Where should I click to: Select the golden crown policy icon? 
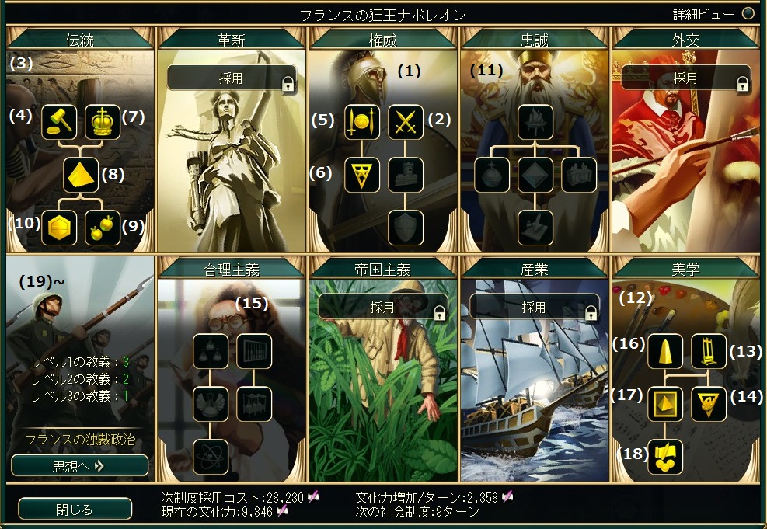click(x=103, y=122)
